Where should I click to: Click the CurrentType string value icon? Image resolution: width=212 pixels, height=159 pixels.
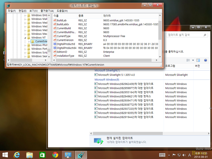coord(55,36)
